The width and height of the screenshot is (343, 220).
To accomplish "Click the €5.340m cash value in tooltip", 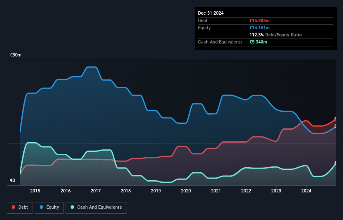I will [258, 42].
